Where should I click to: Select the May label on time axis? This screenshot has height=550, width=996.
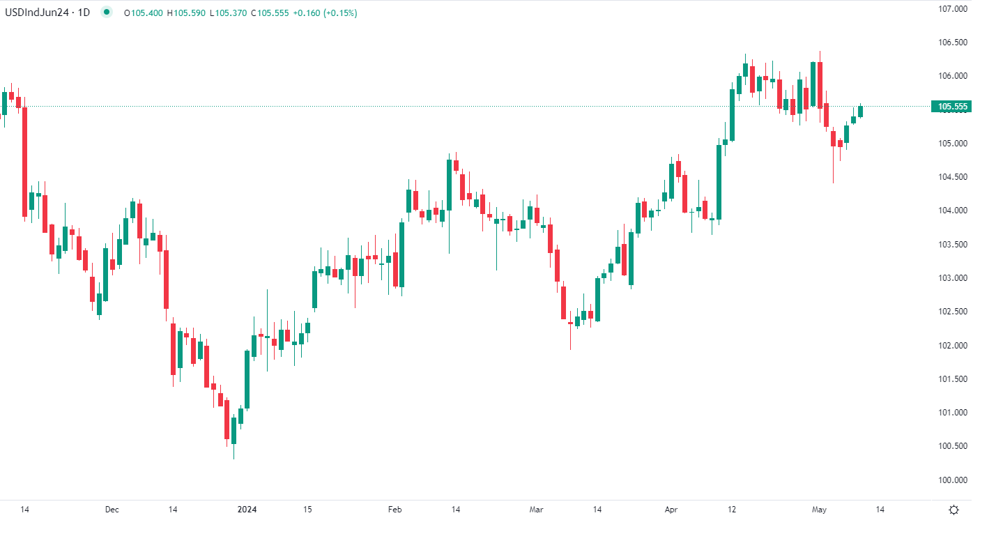tap(819, 510)
